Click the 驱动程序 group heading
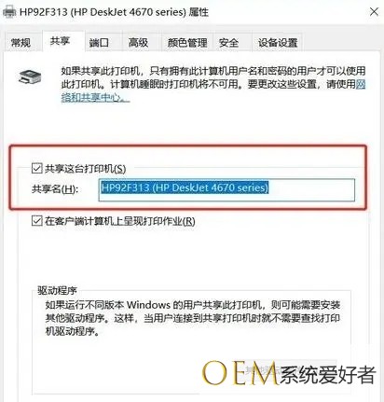The image size is (384, 402). [x=57, y=290]
